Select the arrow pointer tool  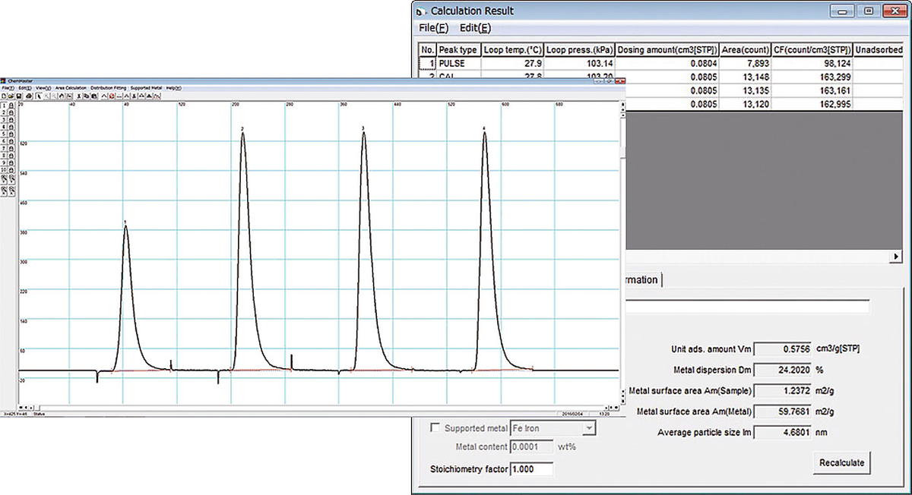[x=39, y=96]
